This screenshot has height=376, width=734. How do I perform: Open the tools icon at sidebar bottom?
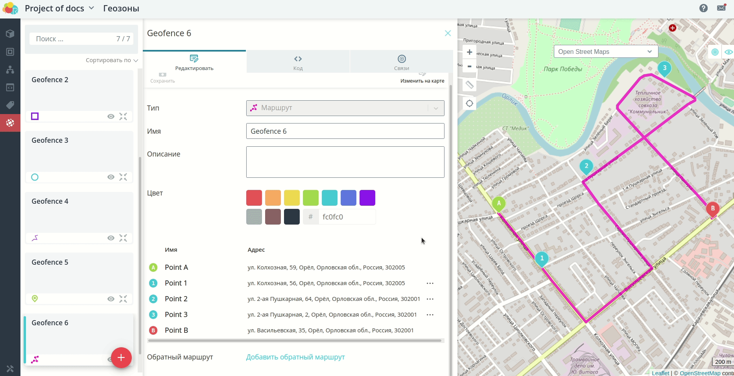click(x=10, y=369)
